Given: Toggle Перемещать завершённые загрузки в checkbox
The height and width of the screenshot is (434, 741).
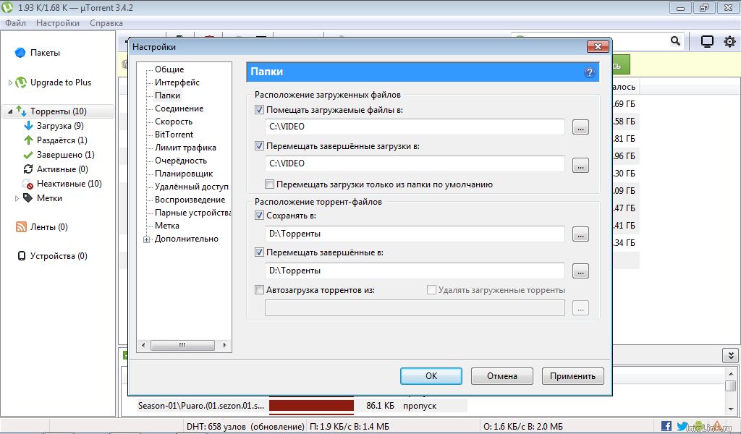Looking at the screenshot, I should point(259,146).
